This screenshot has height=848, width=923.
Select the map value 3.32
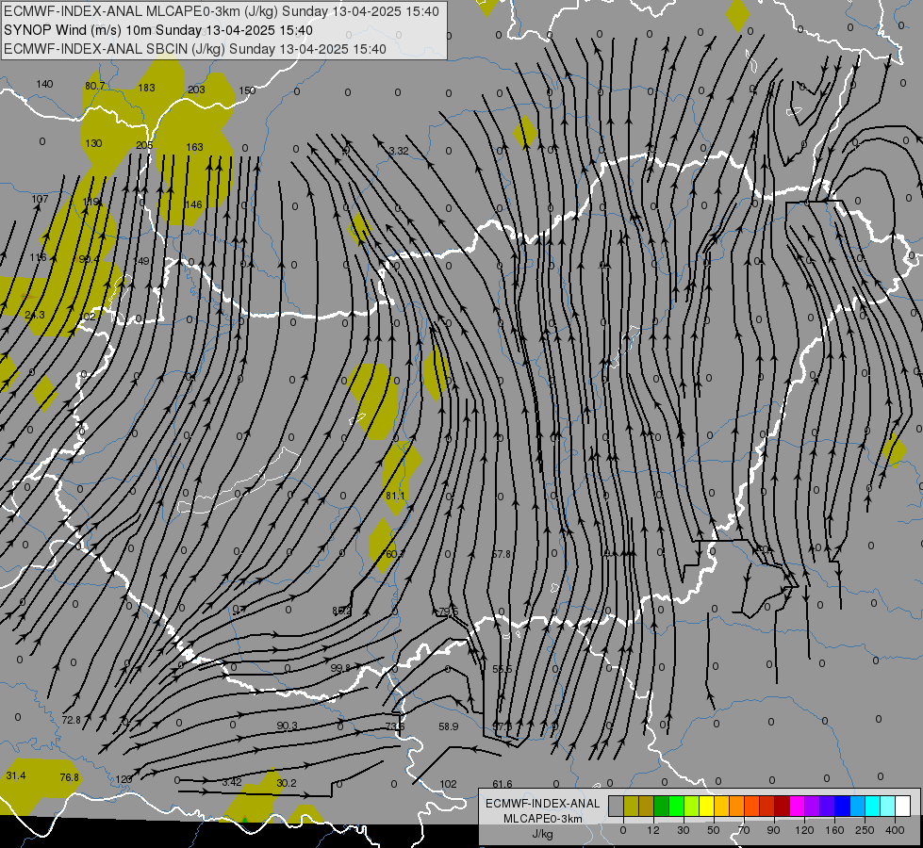pos(399,152)
